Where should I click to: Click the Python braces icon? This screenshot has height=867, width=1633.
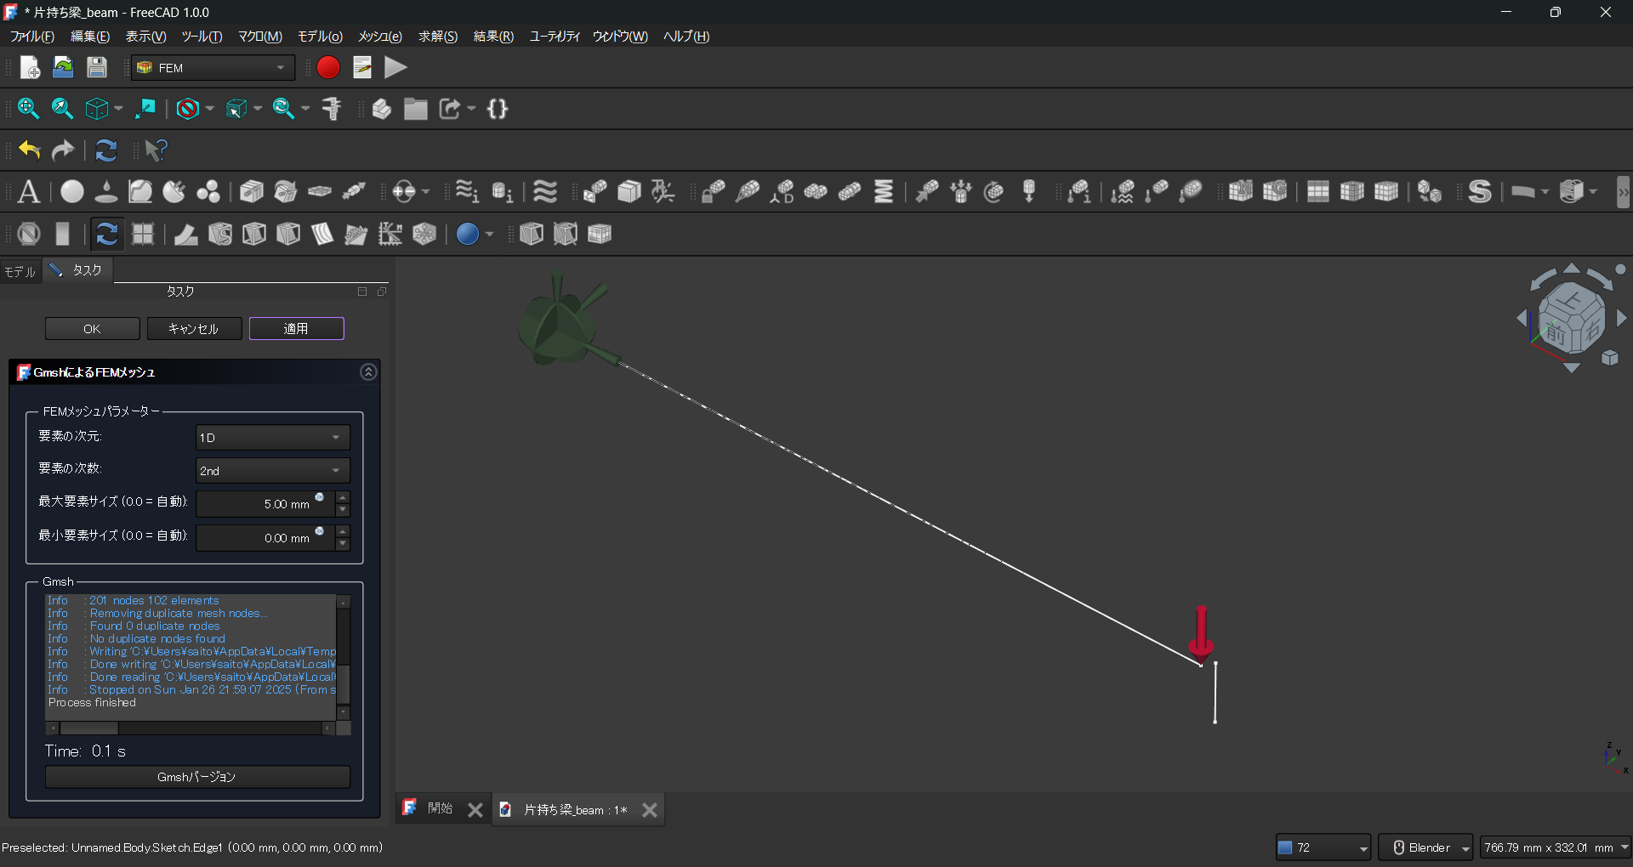498,109
